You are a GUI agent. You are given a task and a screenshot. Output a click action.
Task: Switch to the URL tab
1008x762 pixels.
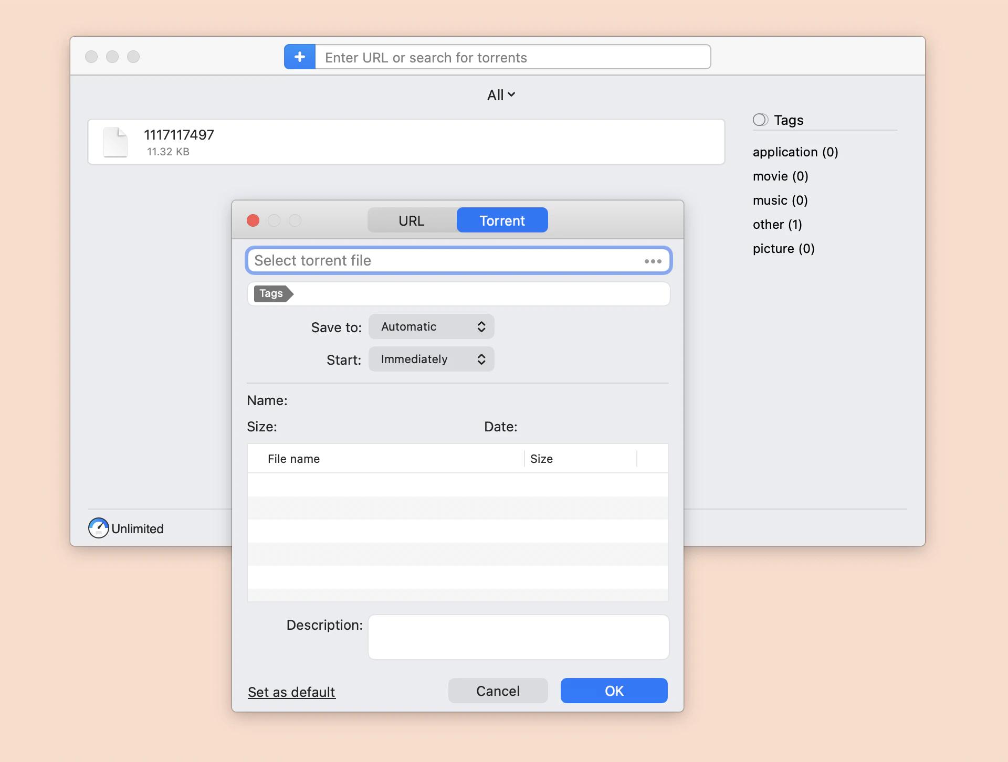[411, 220]
